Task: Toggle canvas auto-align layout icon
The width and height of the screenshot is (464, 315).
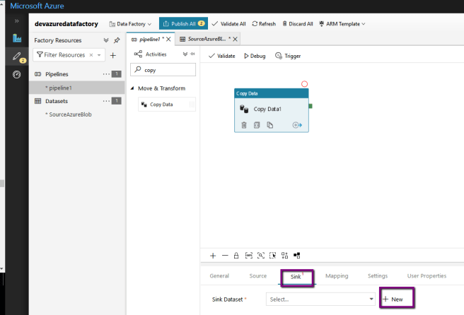Action: [x=285, y=255]
